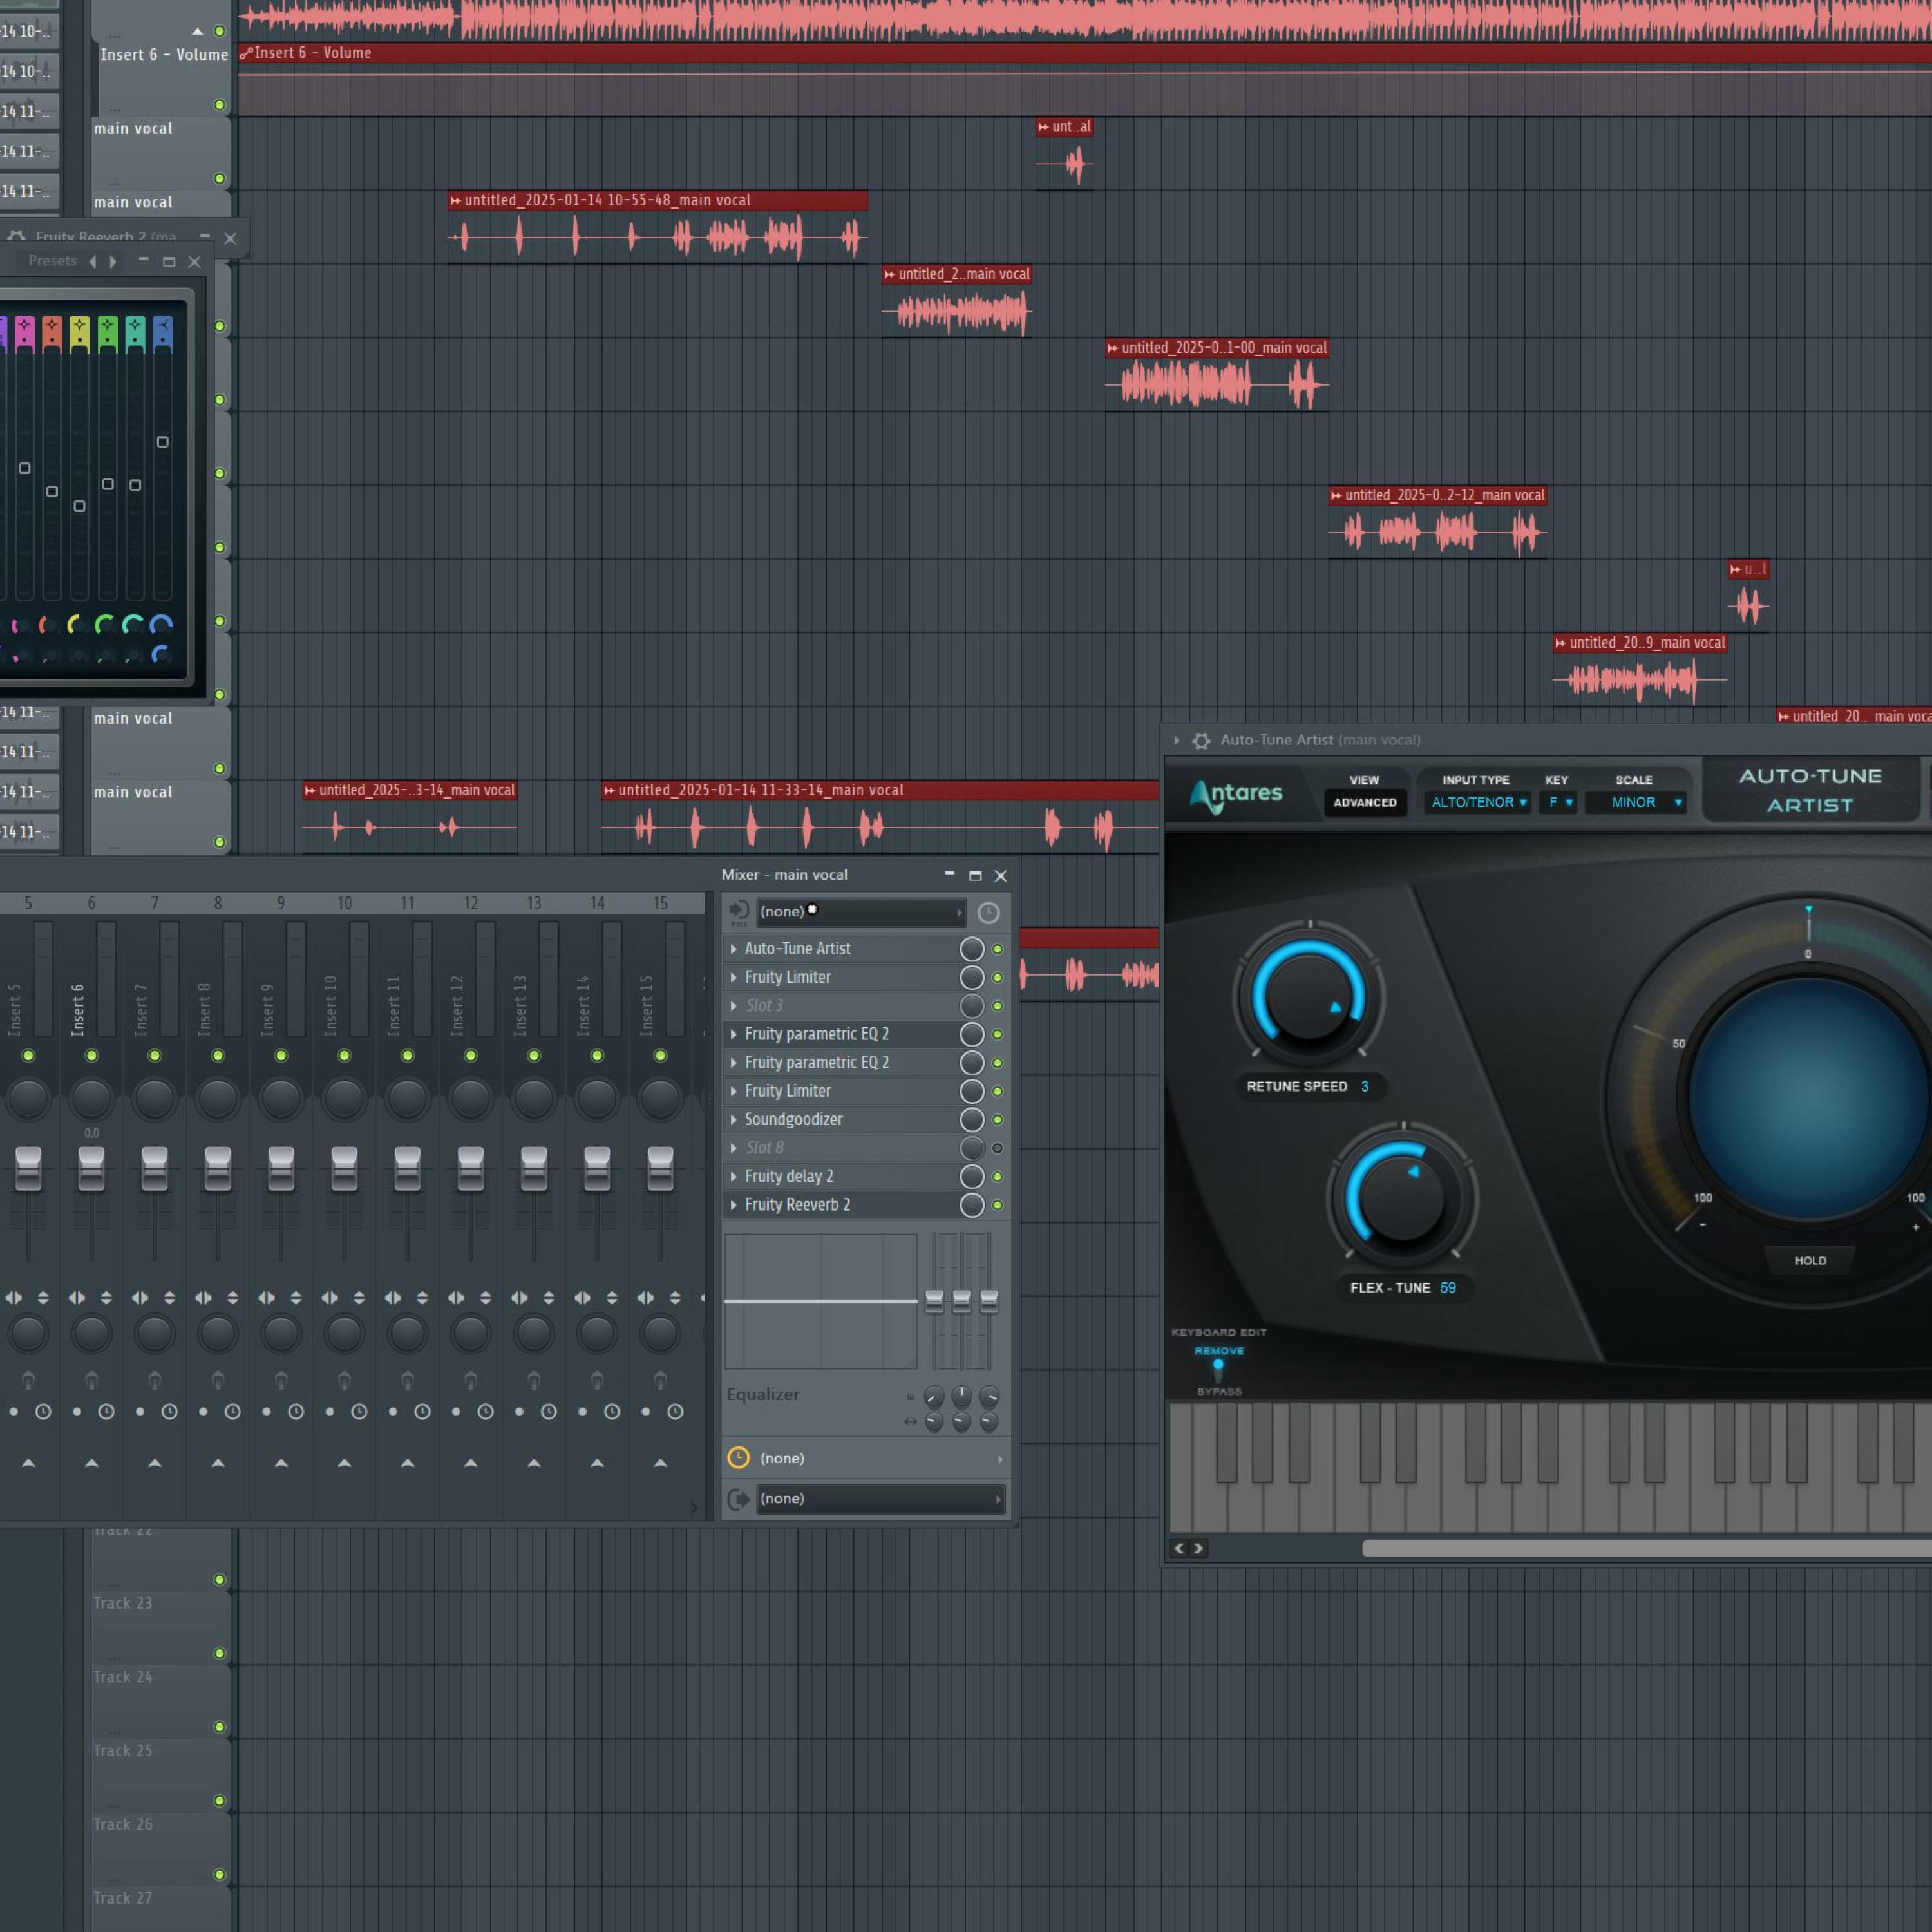Click Insert 6 swap channels icon

[x=106, y=1297]
